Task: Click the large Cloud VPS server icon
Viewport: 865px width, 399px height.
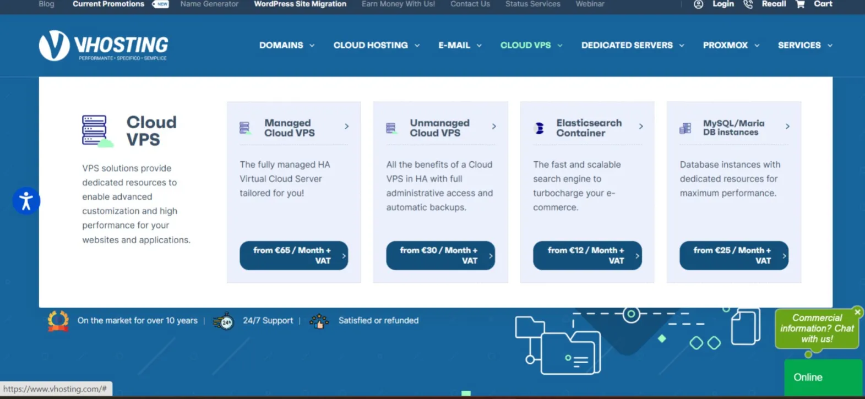Action: (x=97, y=131)
